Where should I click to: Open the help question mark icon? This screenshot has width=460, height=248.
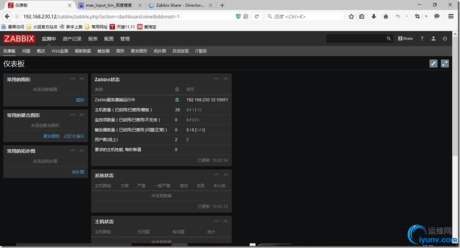tap(422, 38)
